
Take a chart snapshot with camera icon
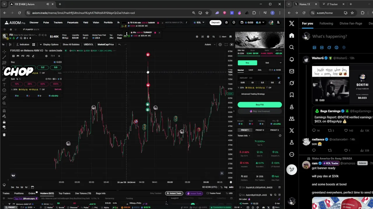tap(232, 44)
